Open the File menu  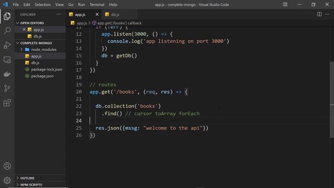16,5
